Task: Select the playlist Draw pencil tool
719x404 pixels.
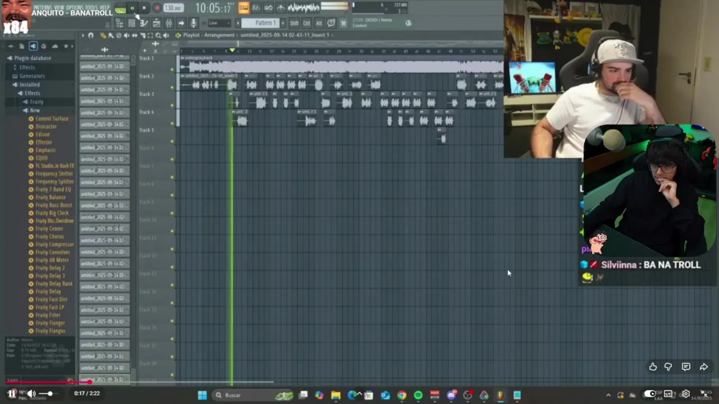Action: 103,35
